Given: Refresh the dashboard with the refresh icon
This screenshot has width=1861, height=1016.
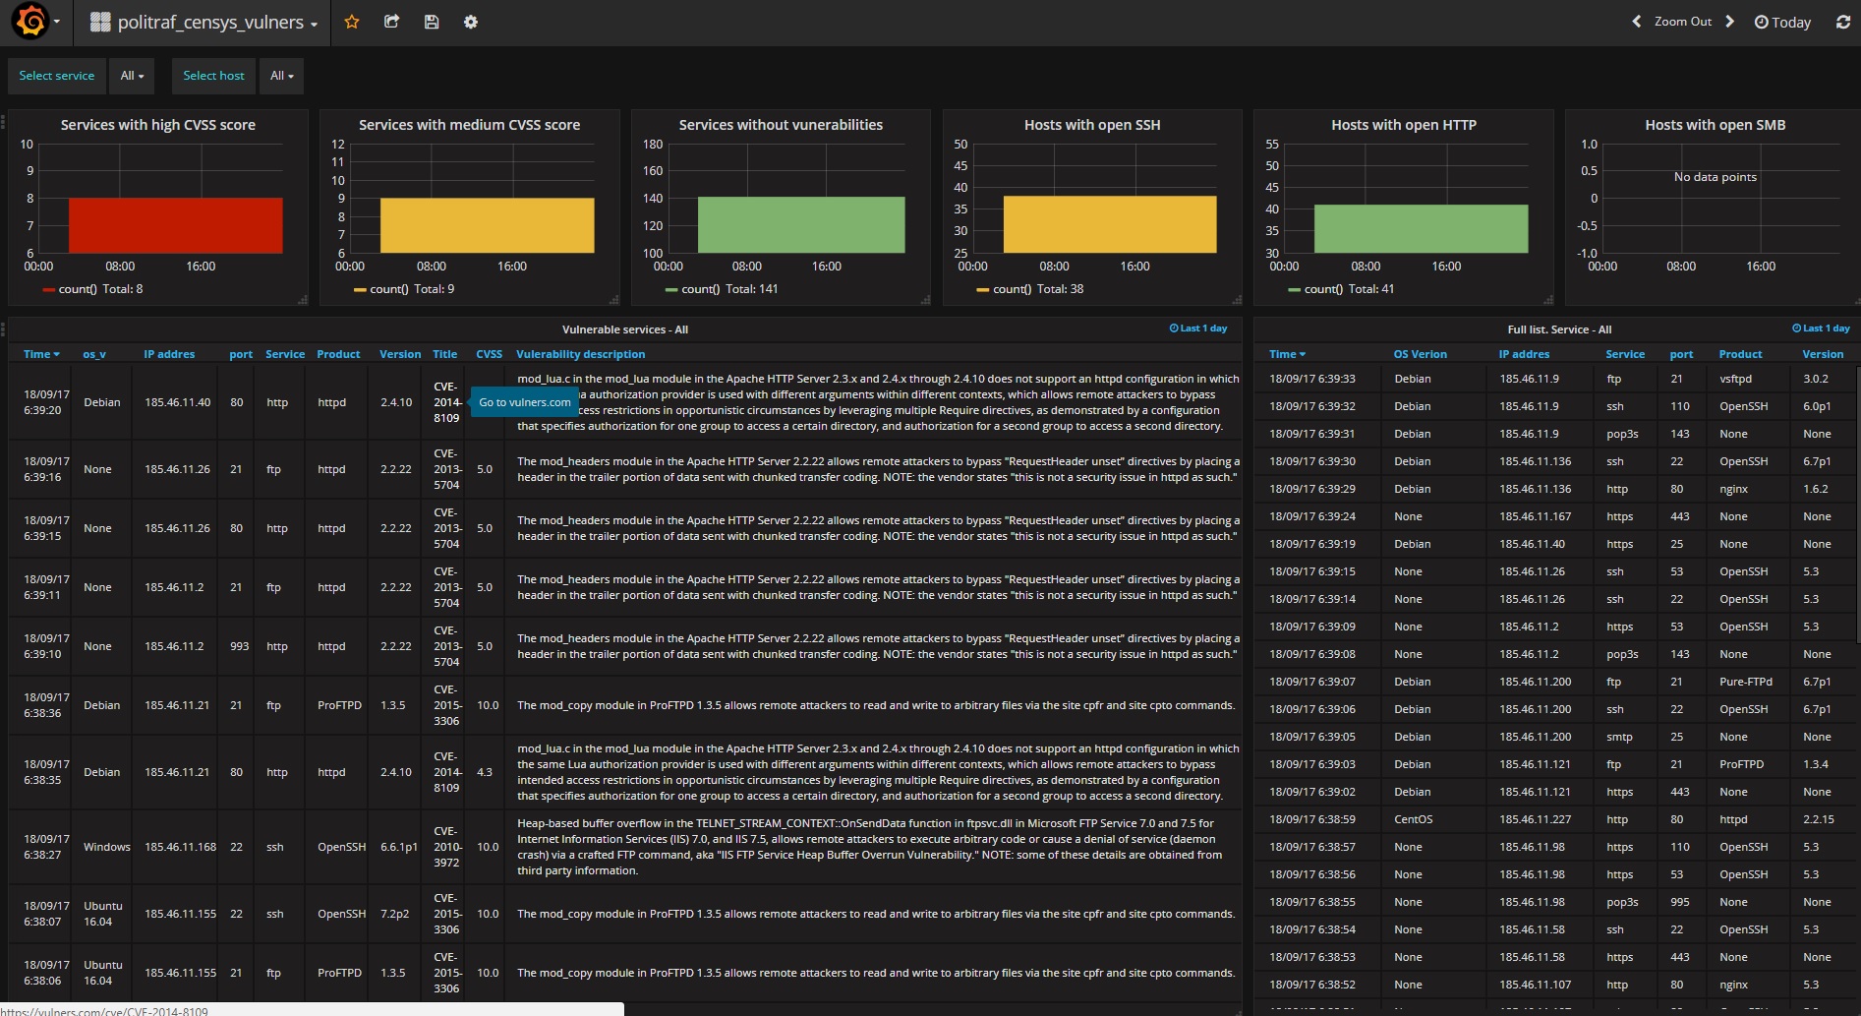Looking at the screenshot, I should (x=1842, y=22).
